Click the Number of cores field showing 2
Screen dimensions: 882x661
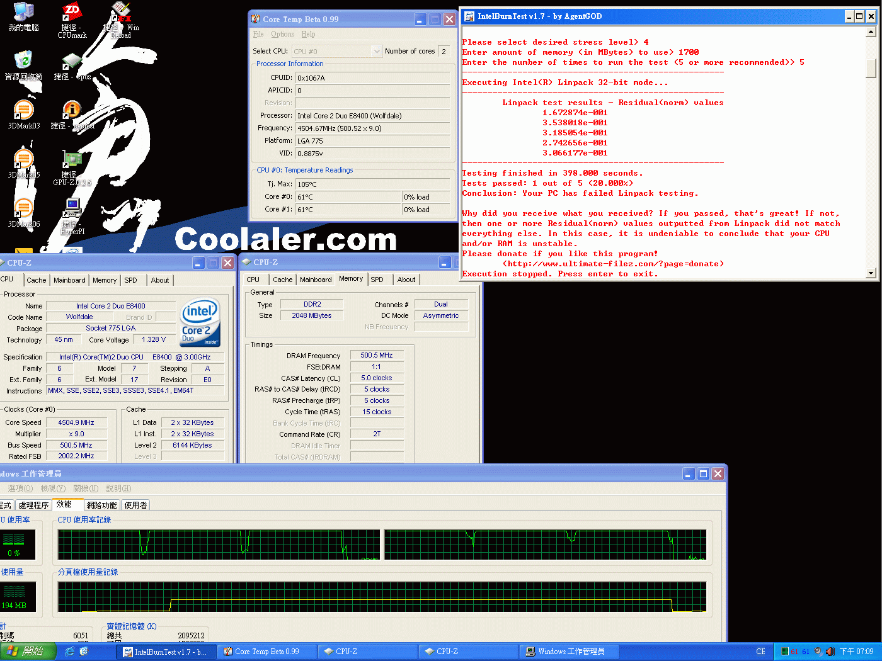click(444, 51)
